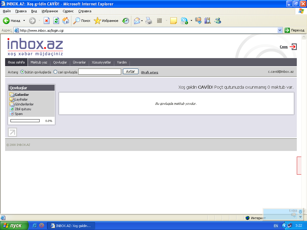The height and width of the screenshot is (230, 307).
Task: Click the yellow note toolbar icon
Action: [x=174, y=21]
